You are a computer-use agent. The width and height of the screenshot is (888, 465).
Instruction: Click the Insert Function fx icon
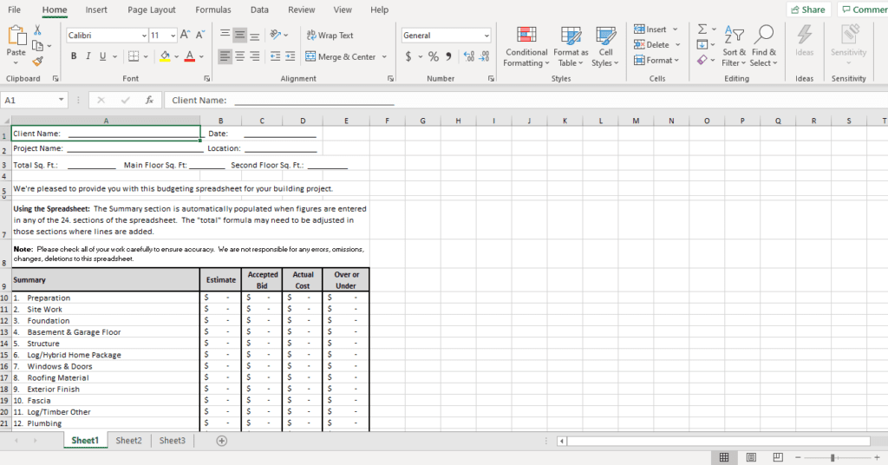tap(149, 100)
